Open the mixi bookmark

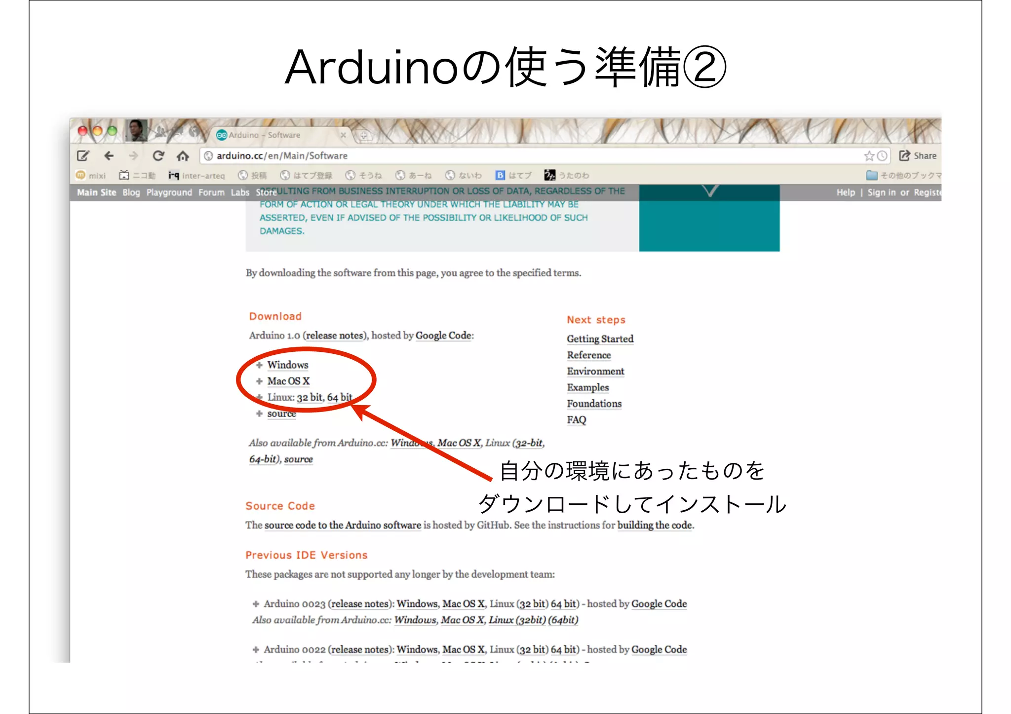tap(91, 175)
